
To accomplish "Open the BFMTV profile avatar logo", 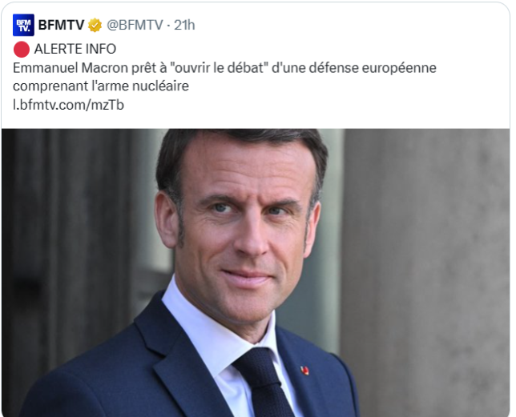I will tap(23, 25).
